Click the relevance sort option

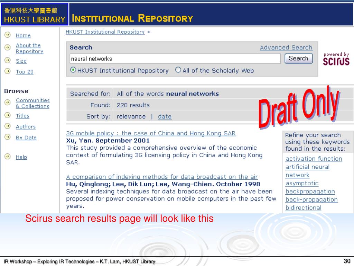point(131,116)
